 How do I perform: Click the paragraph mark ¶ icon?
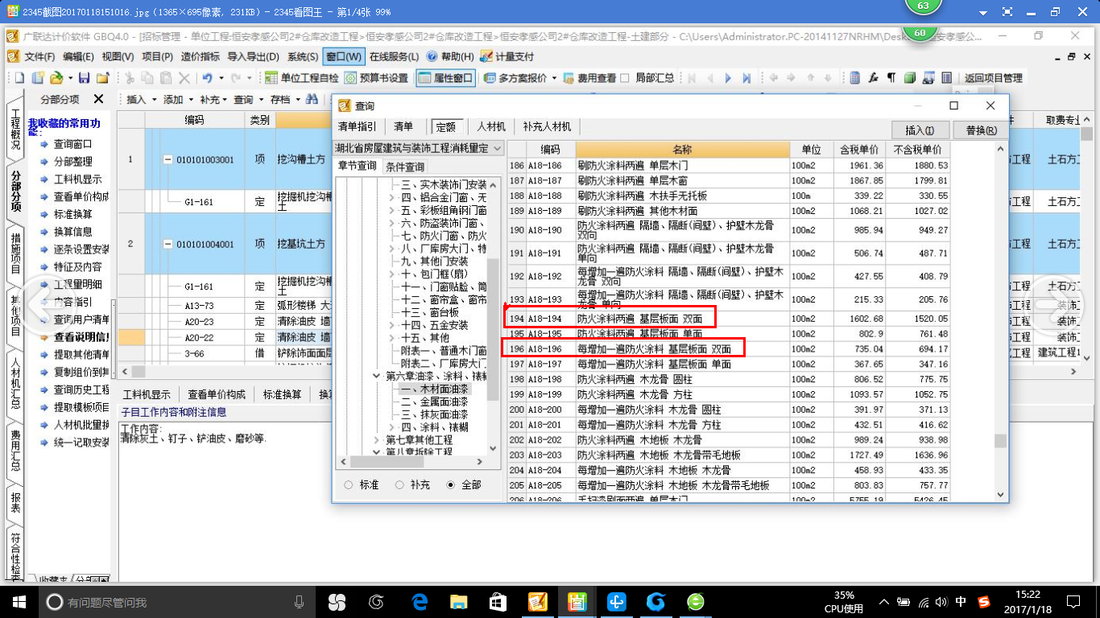[891, 78]
